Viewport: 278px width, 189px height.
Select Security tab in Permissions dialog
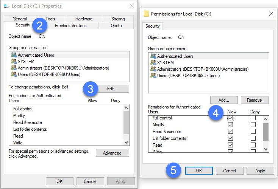(x=153, y=26)
